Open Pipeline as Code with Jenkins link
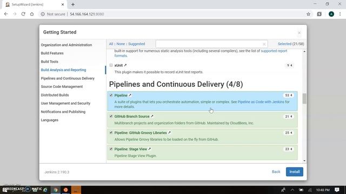The height and width of the screenshot is (194, 346). [261, 102]
